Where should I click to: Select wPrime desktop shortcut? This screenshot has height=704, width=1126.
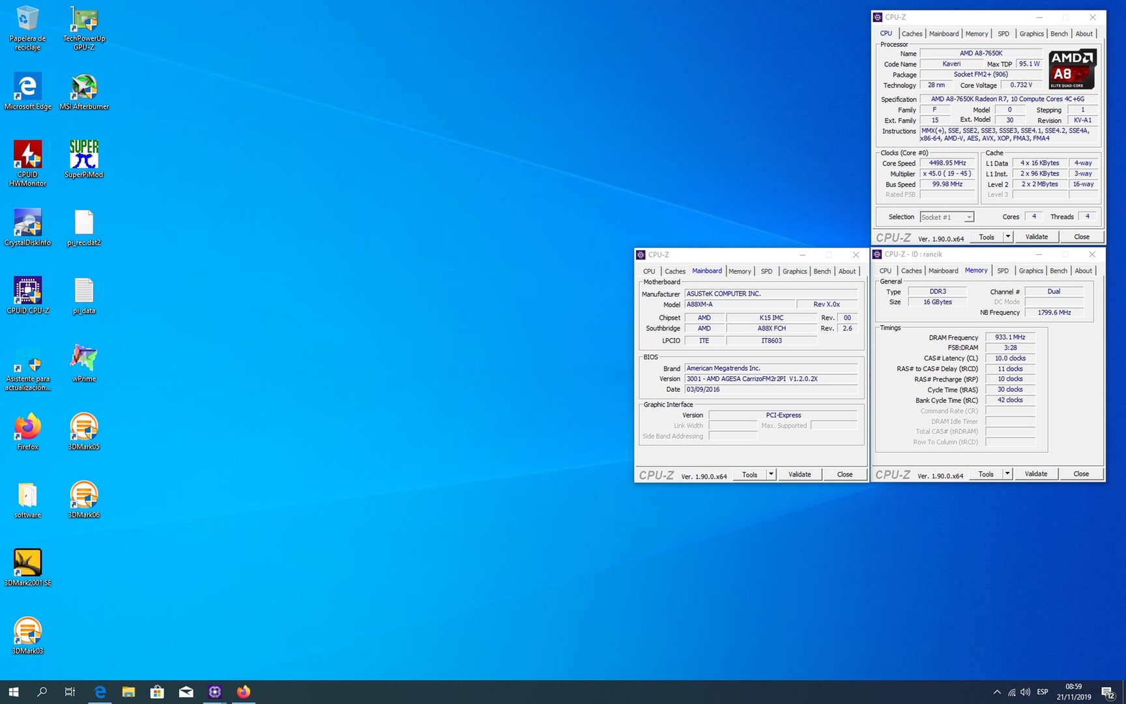pyautogui.click(x=84, y=364)
